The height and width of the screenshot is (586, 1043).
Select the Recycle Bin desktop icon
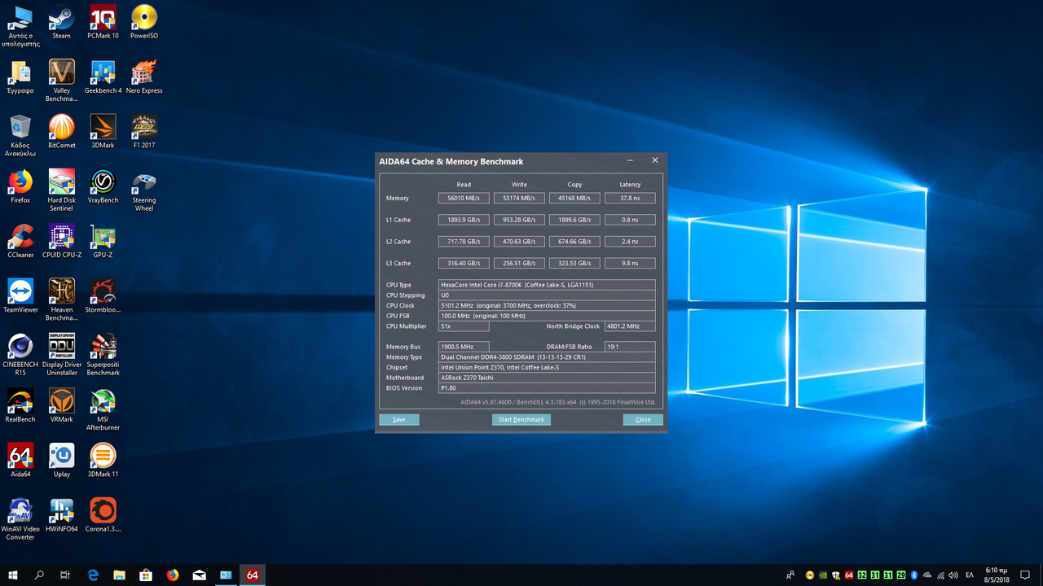20,135
